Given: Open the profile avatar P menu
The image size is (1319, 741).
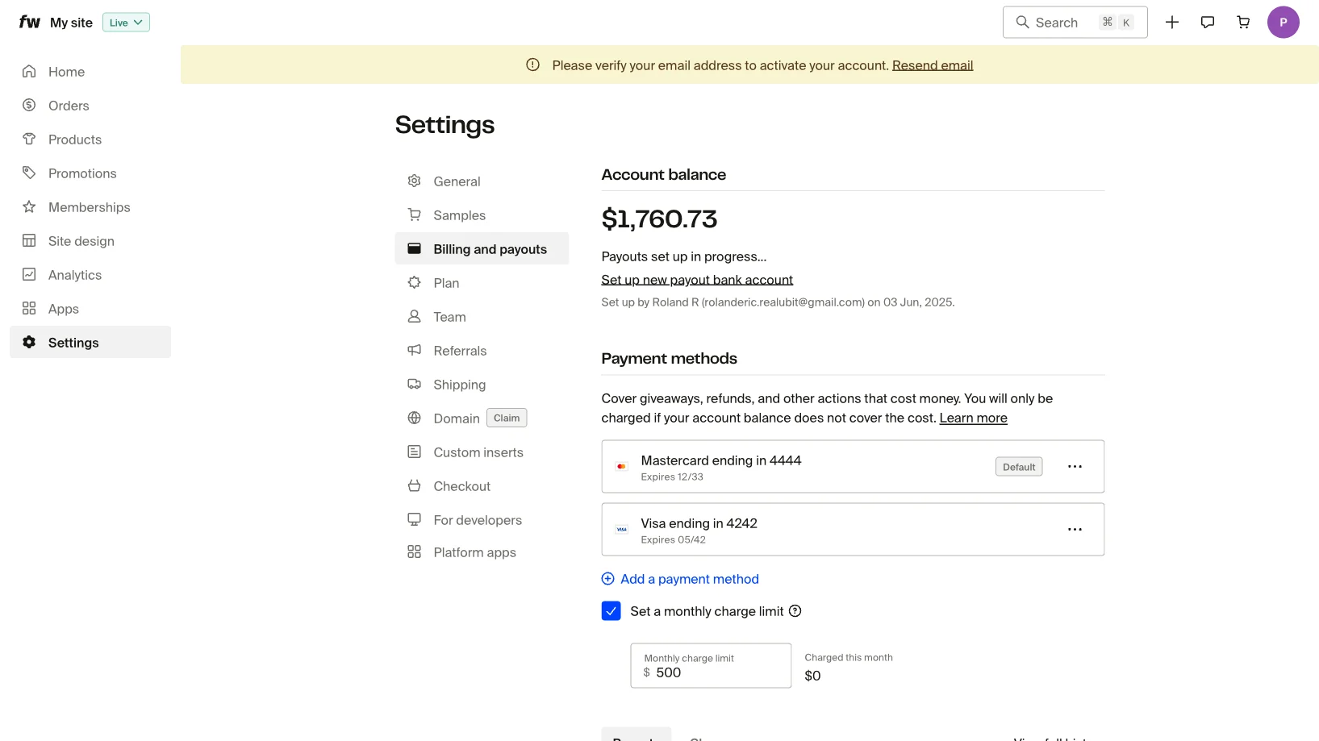Looking at the screenshot, I should [x=1283, y=23].
